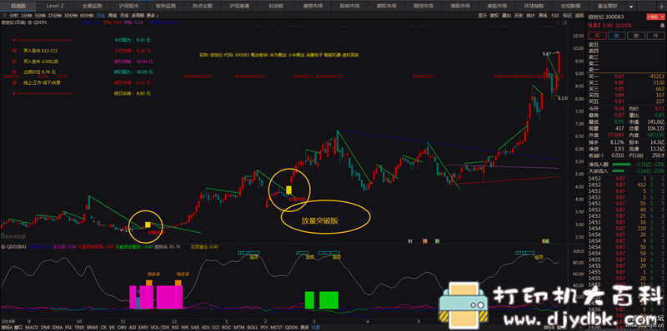The width and height of the screenshot is (667, 331).
Task: Select the 60分钟 period
Action: coord(86,15)
